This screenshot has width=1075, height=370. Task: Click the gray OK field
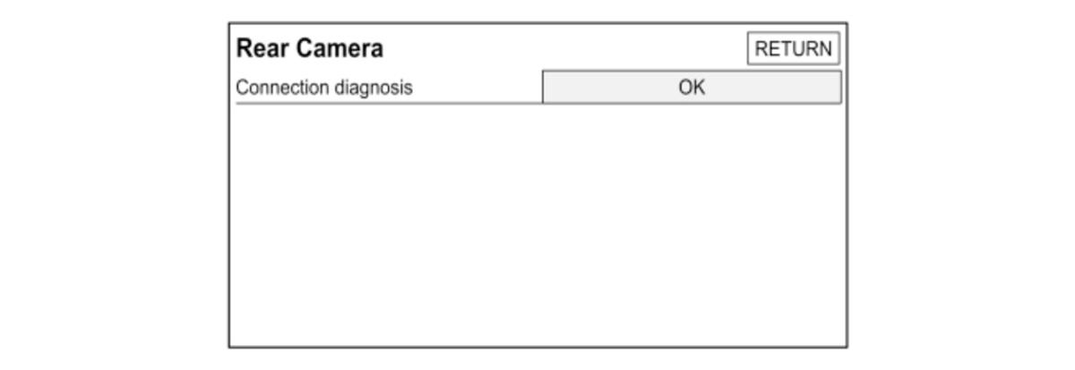[692, 88]
